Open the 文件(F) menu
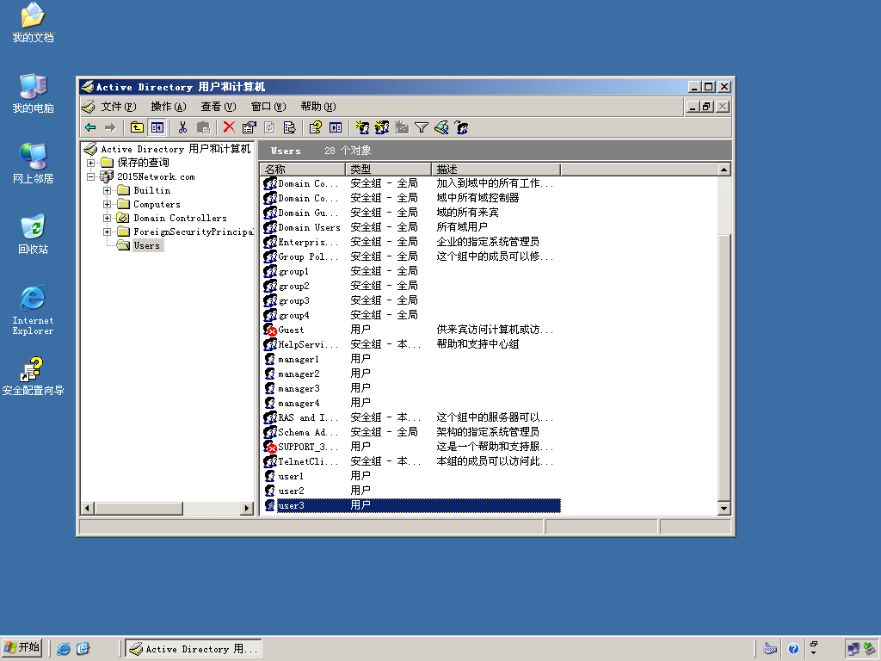Screen dimensions: 881x661 pos(119,107)
